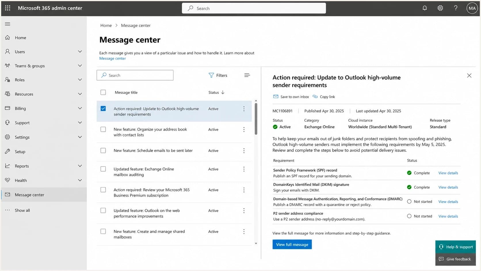Open more options for Business Premium message
Screen dimensions: 481x271
244,190
